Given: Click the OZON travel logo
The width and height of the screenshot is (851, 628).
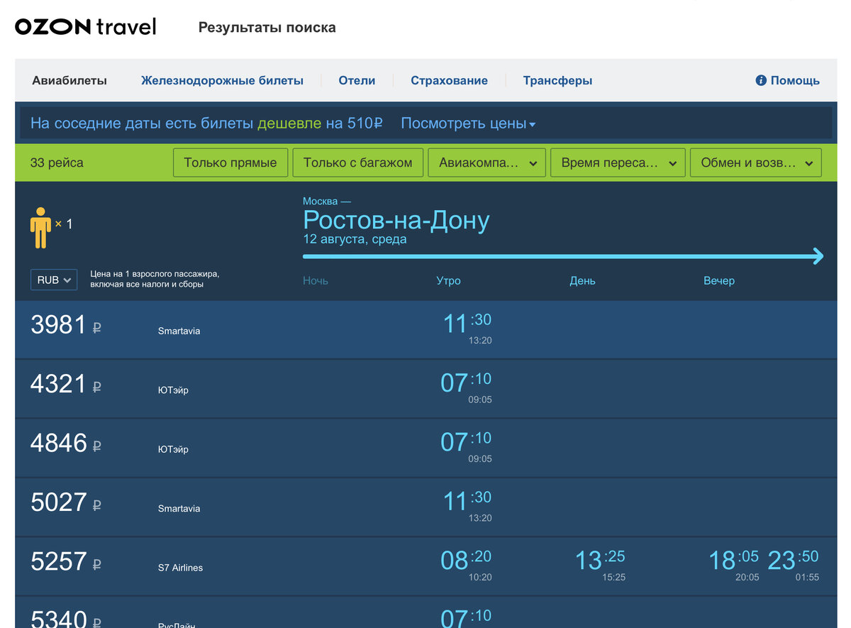Looking at the screenshot, I should click(85, 27).
